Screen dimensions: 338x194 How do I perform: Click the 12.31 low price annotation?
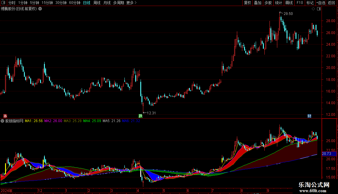[x=151, y=113]
